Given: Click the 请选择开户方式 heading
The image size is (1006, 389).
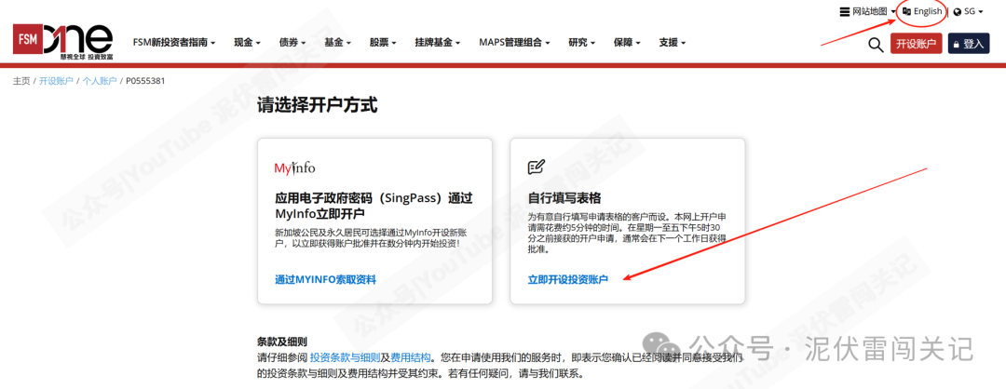Looking at the screenshot, I should 318,105.
